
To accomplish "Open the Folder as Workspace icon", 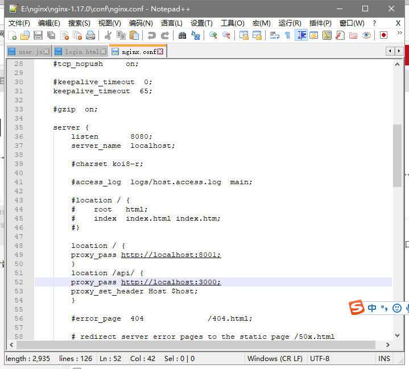I will point(353,35).
